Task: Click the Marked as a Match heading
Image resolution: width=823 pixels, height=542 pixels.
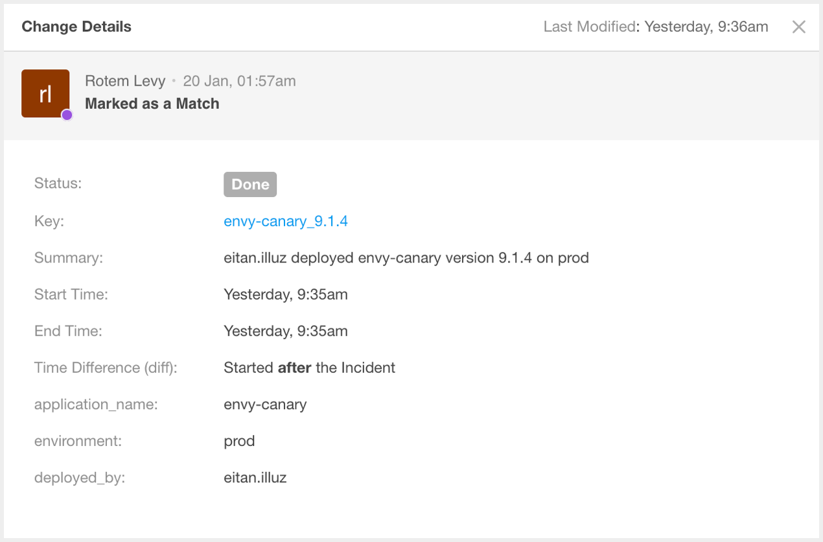Action: click(x=152, y=104)
